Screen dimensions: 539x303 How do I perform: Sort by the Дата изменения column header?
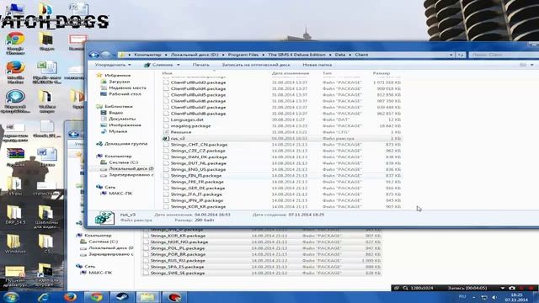[291, 73]
